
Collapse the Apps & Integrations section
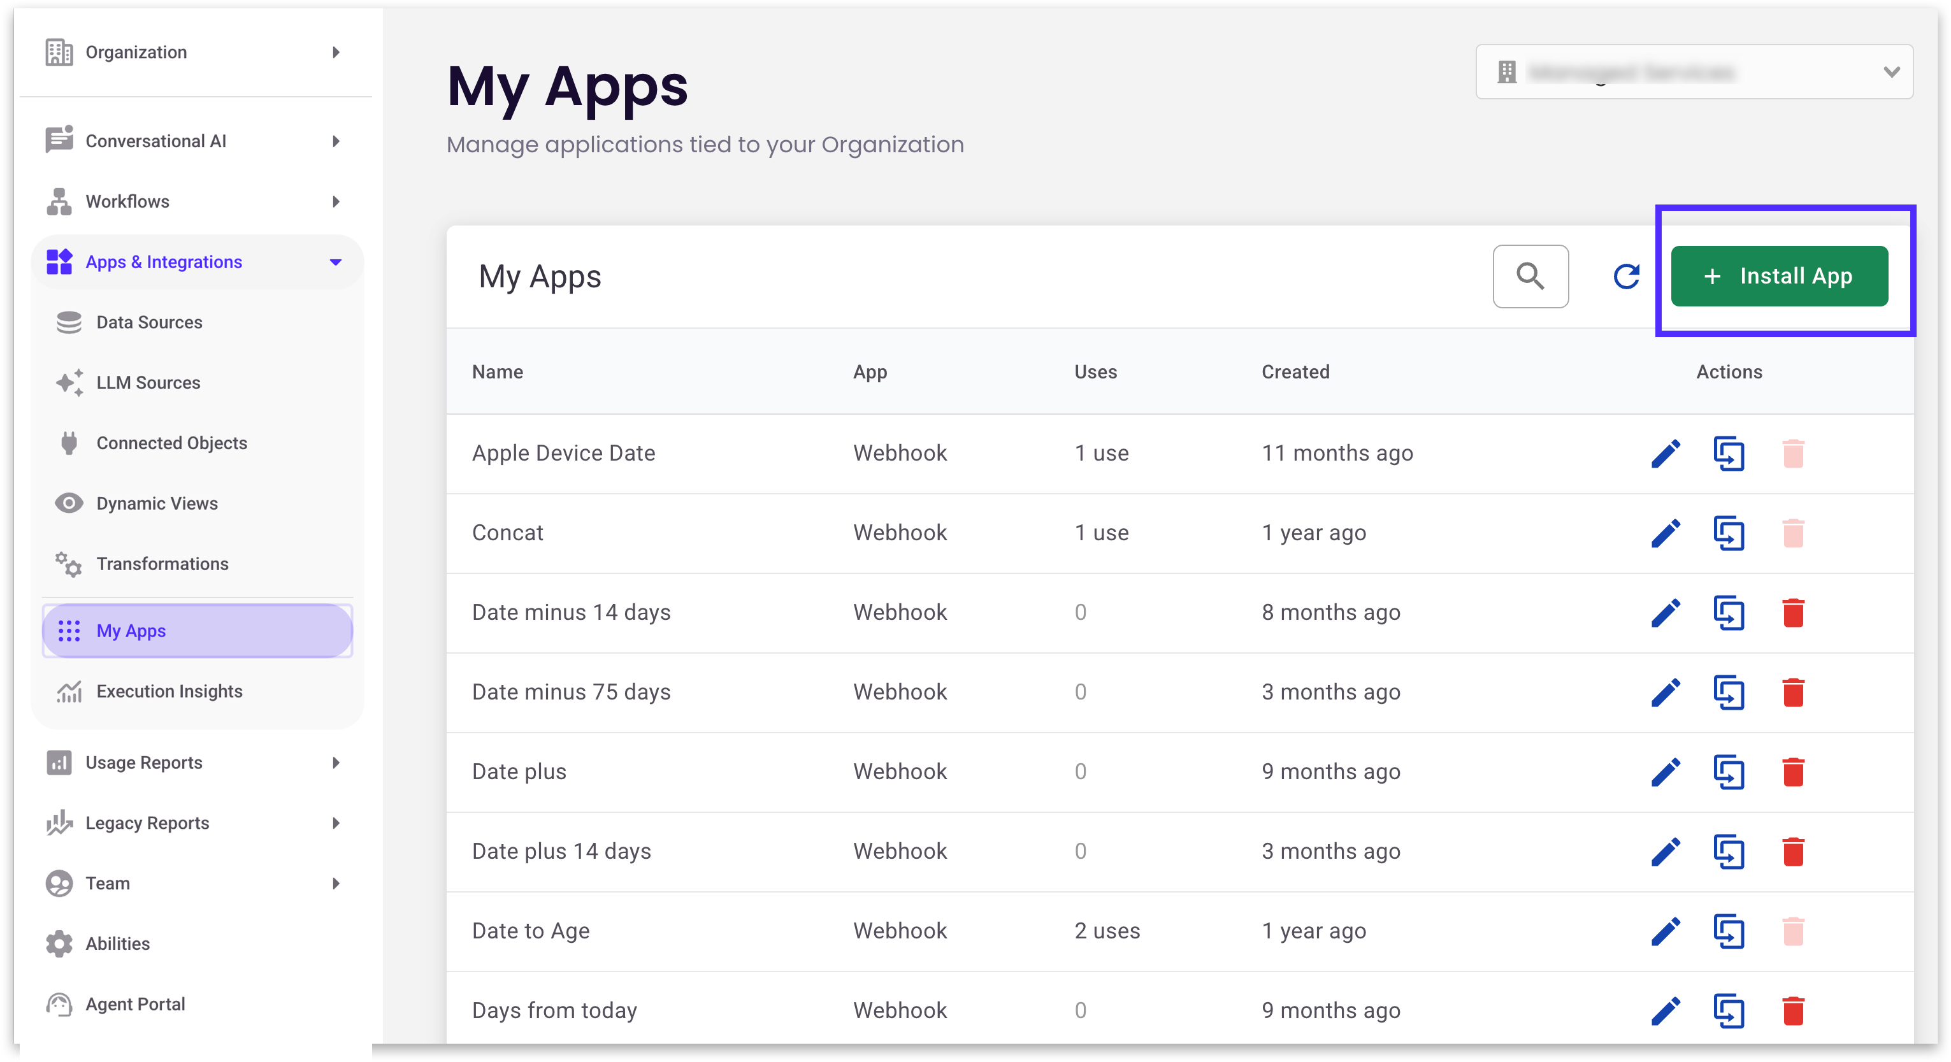[336, 262]
